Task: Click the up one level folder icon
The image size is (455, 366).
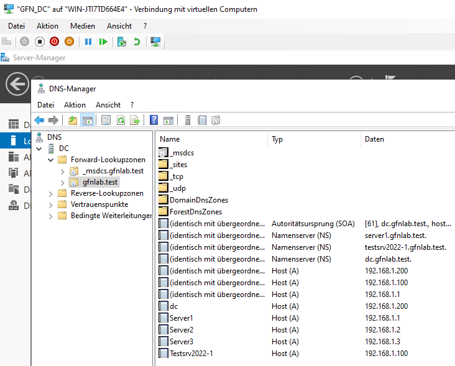Action: (73, 121)
